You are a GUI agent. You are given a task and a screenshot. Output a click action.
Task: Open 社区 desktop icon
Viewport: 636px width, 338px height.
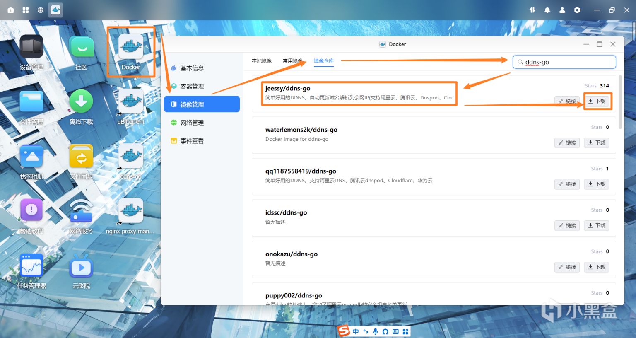pos(81,52)
